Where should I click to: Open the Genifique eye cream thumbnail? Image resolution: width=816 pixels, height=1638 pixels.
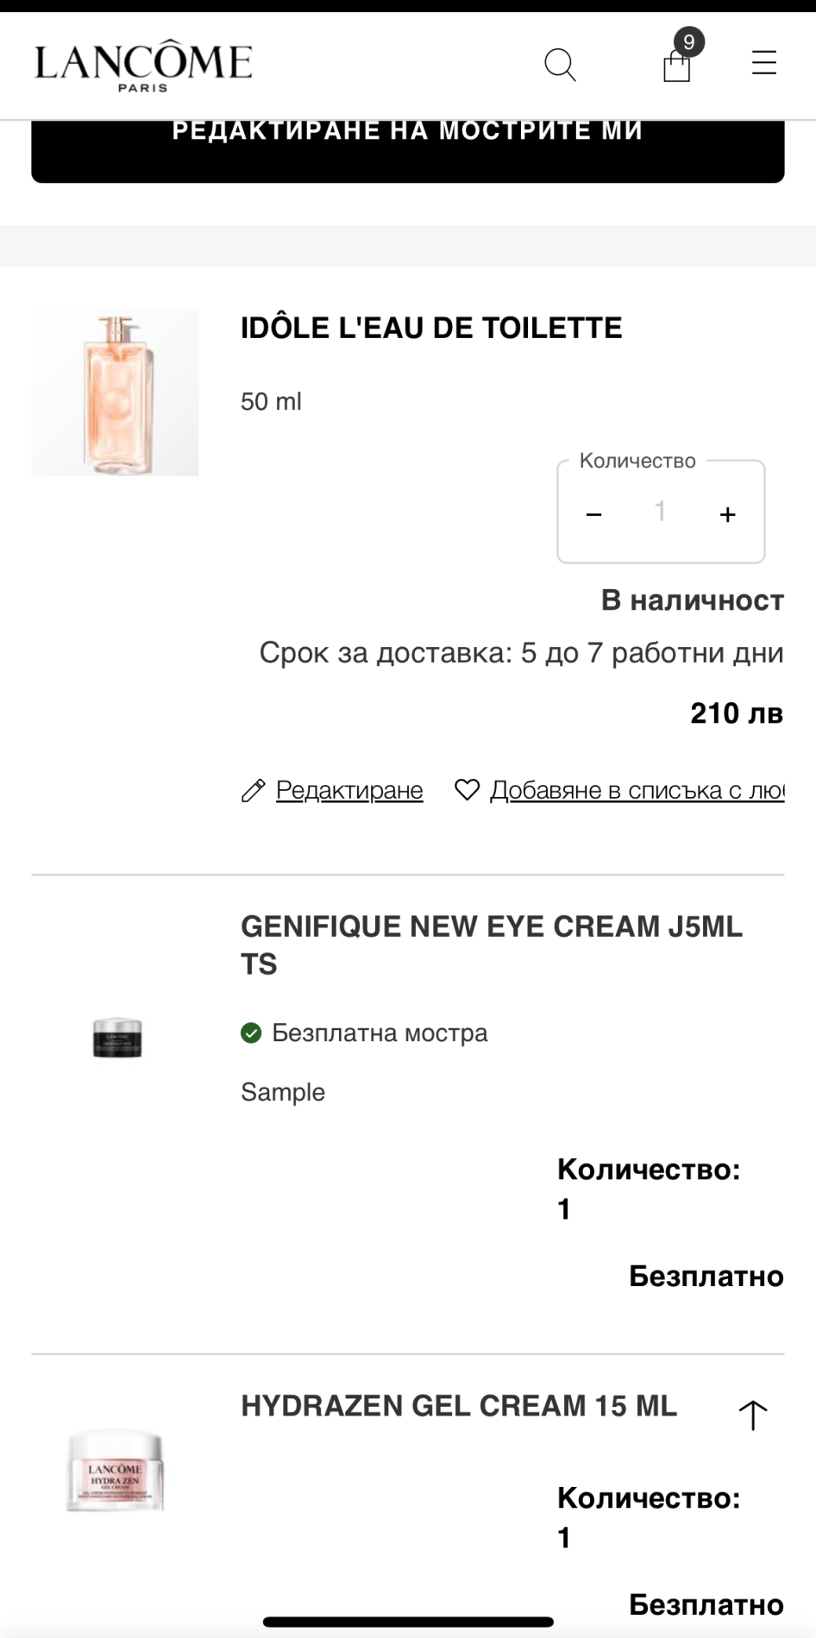click(116, 1037)
